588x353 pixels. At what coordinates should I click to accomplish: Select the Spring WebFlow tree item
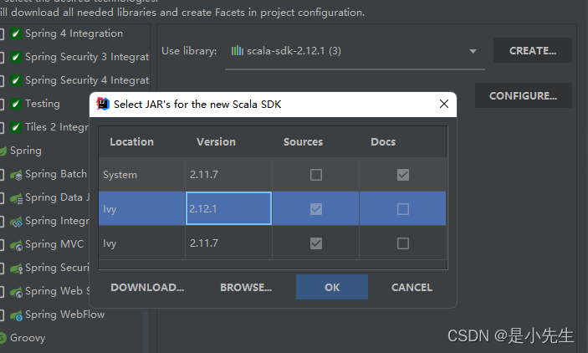(x=65, y=315)
